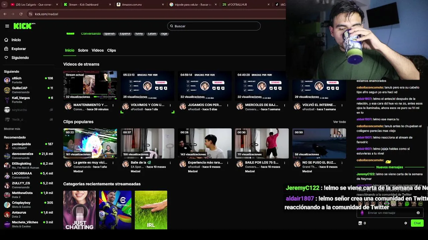Open options menu for JUGAMOS CON PER video

point(227,105)
